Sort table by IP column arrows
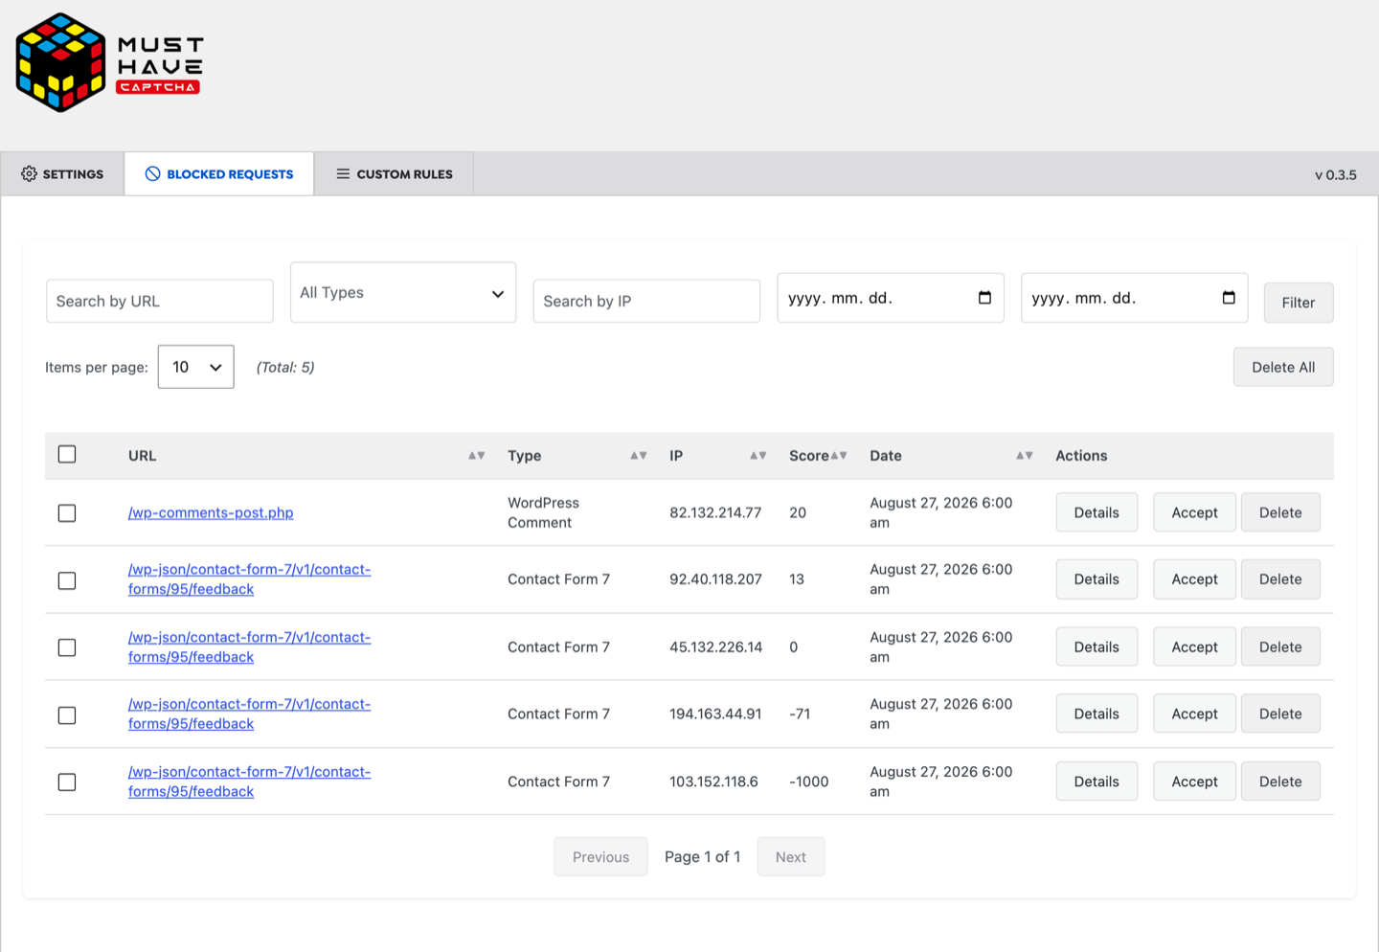The width and height of the screenshot is (1379, 952). (757, 456)
